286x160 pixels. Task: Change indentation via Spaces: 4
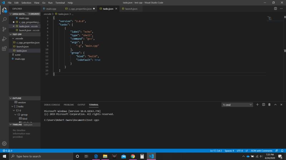pos(229,151)
